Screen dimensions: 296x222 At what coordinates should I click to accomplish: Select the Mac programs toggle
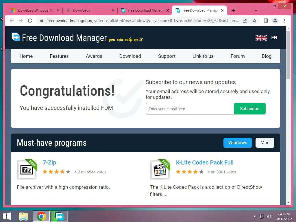pos(265,143)
